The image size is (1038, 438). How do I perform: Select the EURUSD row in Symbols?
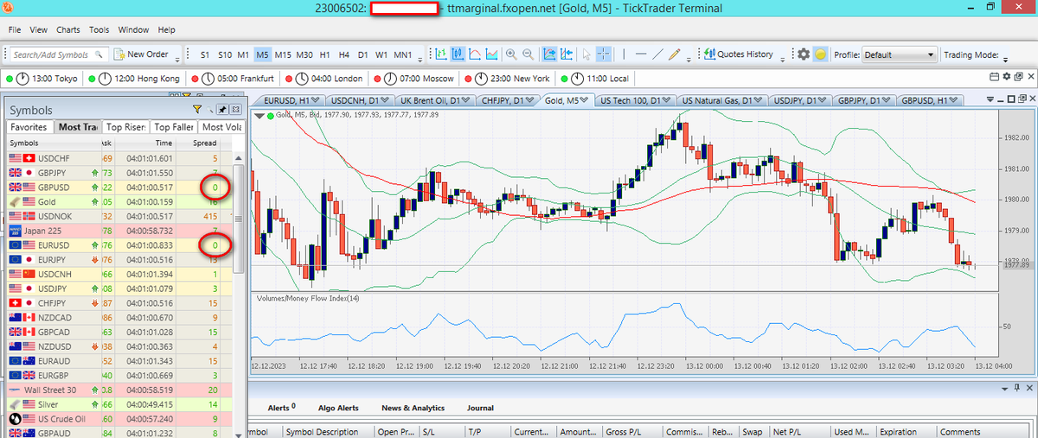click(x=120, y=245)
